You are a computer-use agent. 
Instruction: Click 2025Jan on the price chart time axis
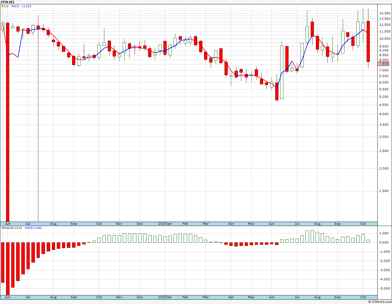(165, 224)
